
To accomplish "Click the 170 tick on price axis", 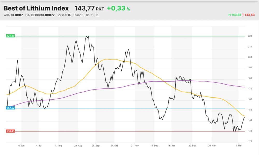I will point(250,89).
